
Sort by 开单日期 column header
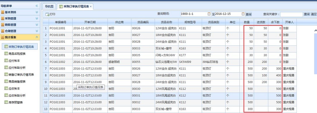pos(90,22)
